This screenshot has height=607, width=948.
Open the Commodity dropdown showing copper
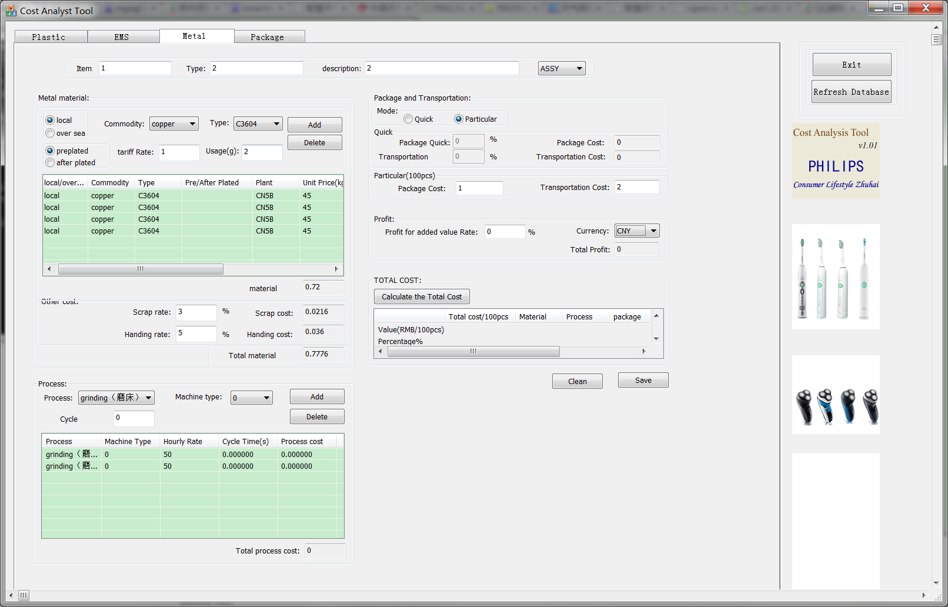tap(174, 124)
